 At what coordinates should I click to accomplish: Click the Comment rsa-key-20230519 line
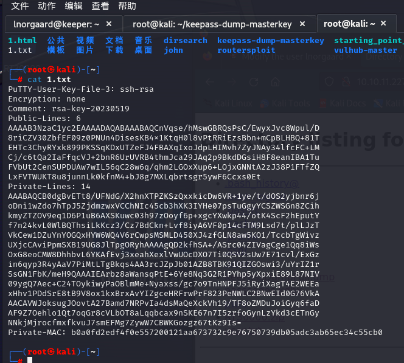click(69, 109)
